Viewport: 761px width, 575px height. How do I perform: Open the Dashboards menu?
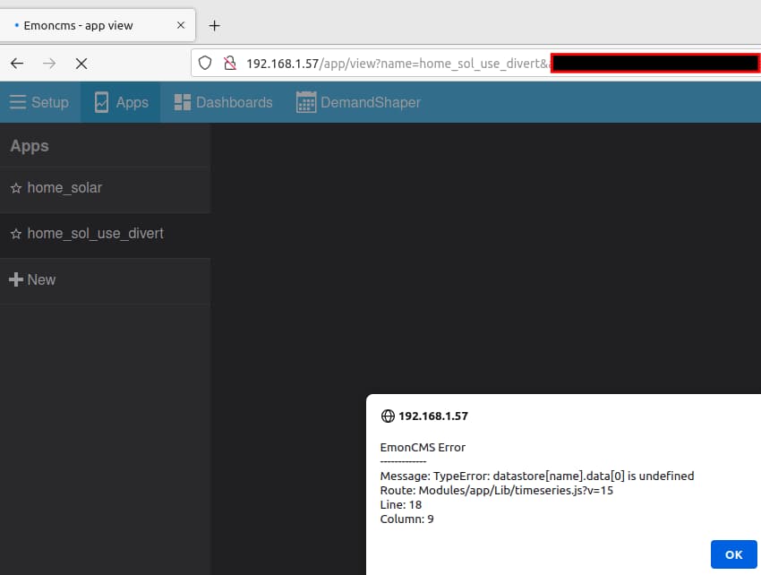click(223, 102)
